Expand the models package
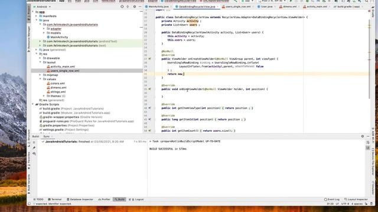The image size is (378, 212). coord(44,33)
